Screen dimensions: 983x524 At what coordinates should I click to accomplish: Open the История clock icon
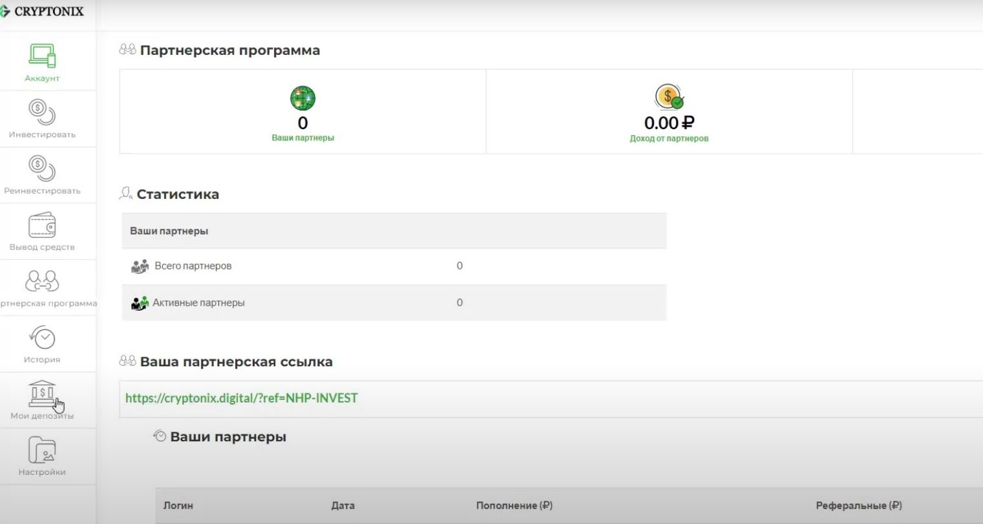[x=42, y=337]
